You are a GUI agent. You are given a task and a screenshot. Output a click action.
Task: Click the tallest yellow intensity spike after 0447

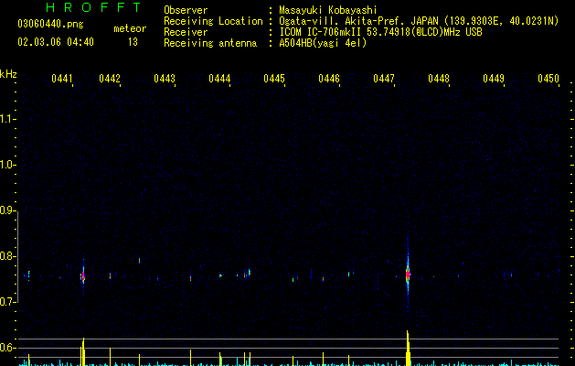click(408, 348)
